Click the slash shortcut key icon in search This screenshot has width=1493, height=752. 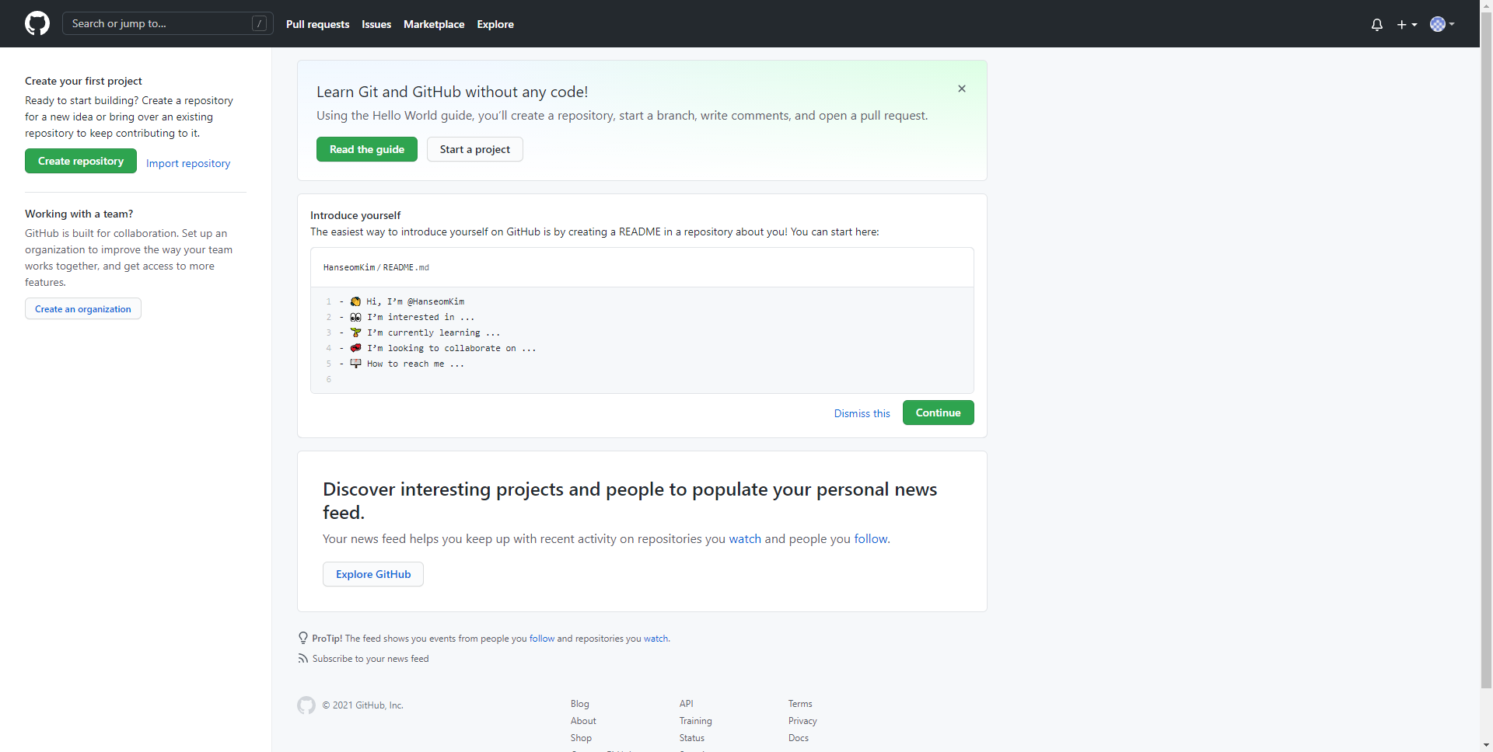(x=260, y=23)
